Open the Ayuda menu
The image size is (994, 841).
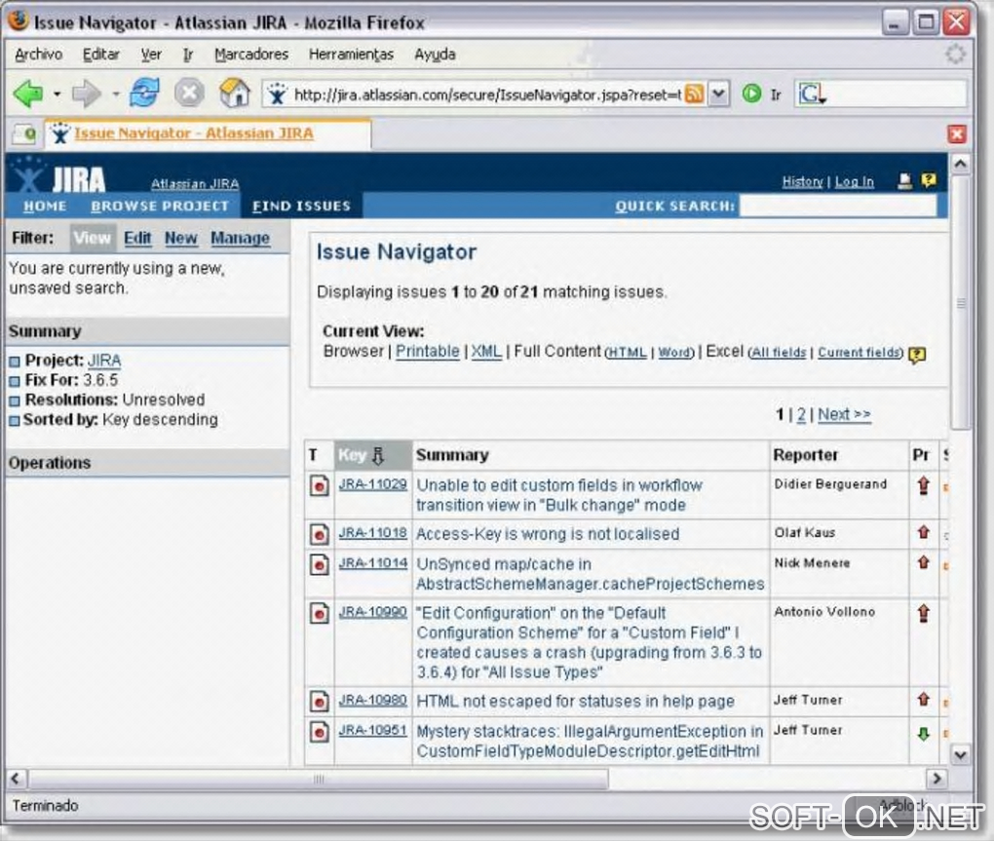tap(435, 55)
